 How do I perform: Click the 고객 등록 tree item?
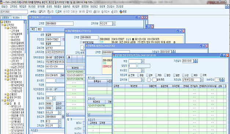[15, 31]
